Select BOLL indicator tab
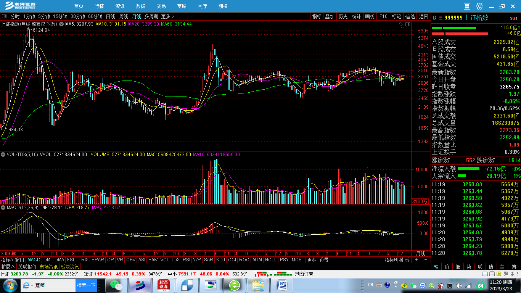The image size is (521, 293). pyautogui.click(x=271, y=260)
